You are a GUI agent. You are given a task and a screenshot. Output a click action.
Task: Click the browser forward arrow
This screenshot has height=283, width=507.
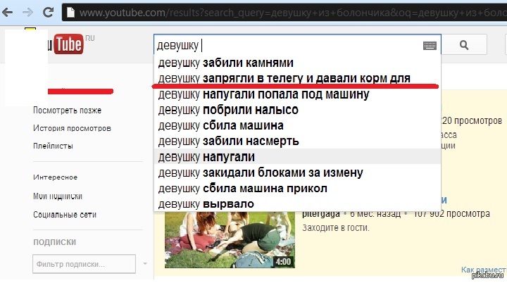click(x=28, y=12)
